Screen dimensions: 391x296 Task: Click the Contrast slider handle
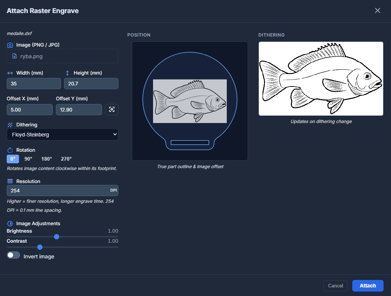40,247
